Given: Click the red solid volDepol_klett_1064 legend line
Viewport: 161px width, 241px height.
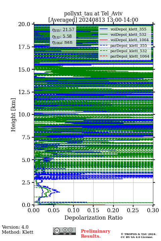Looking at the screenshot, I should click(104, 40).
